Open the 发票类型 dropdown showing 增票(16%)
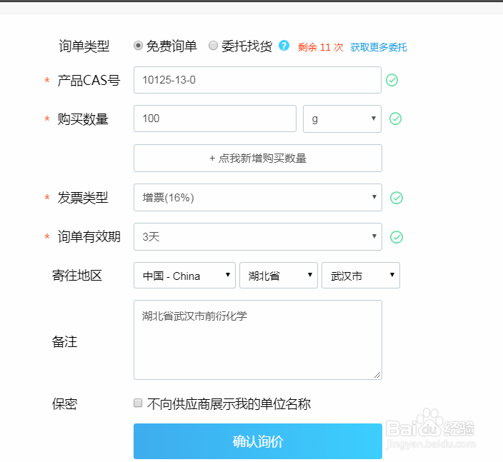Viewport: 503px width, 462px height. click(258, 198)
